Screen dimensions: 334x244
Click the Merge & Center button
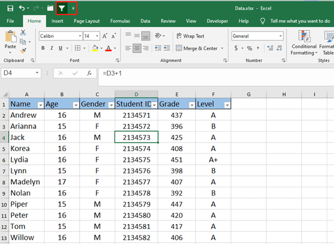coord(197,48)
